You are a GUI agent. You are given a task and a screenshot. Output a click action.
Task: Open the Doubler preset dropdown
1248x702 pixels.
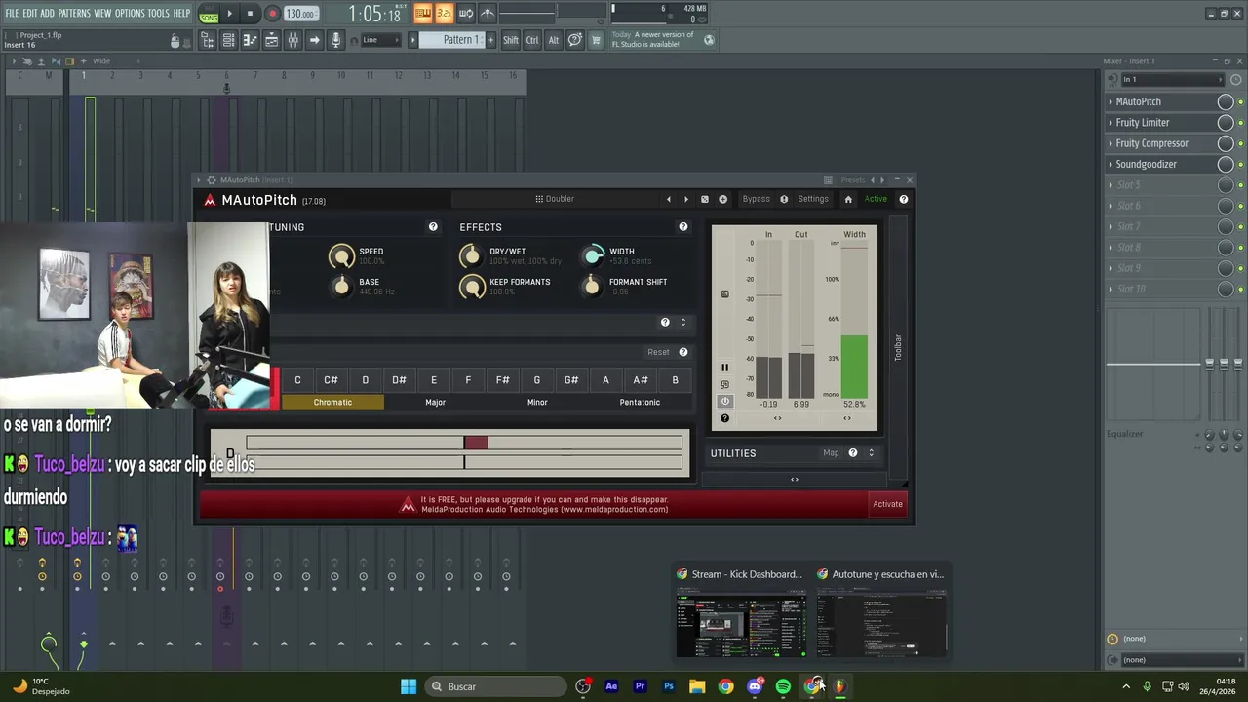(x=555, y=199)
